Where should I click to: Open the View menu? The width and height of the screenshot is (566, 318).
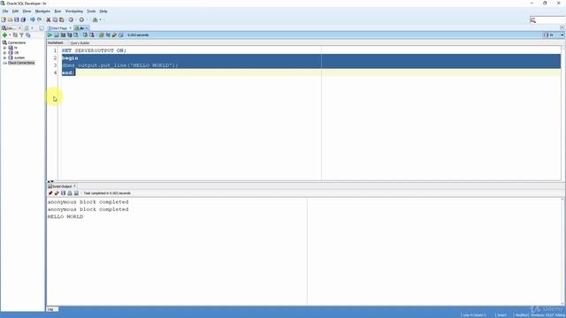(27, 11)
